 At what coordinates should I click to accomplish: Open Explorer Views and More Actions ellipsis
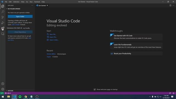click(x=32, y=5)
